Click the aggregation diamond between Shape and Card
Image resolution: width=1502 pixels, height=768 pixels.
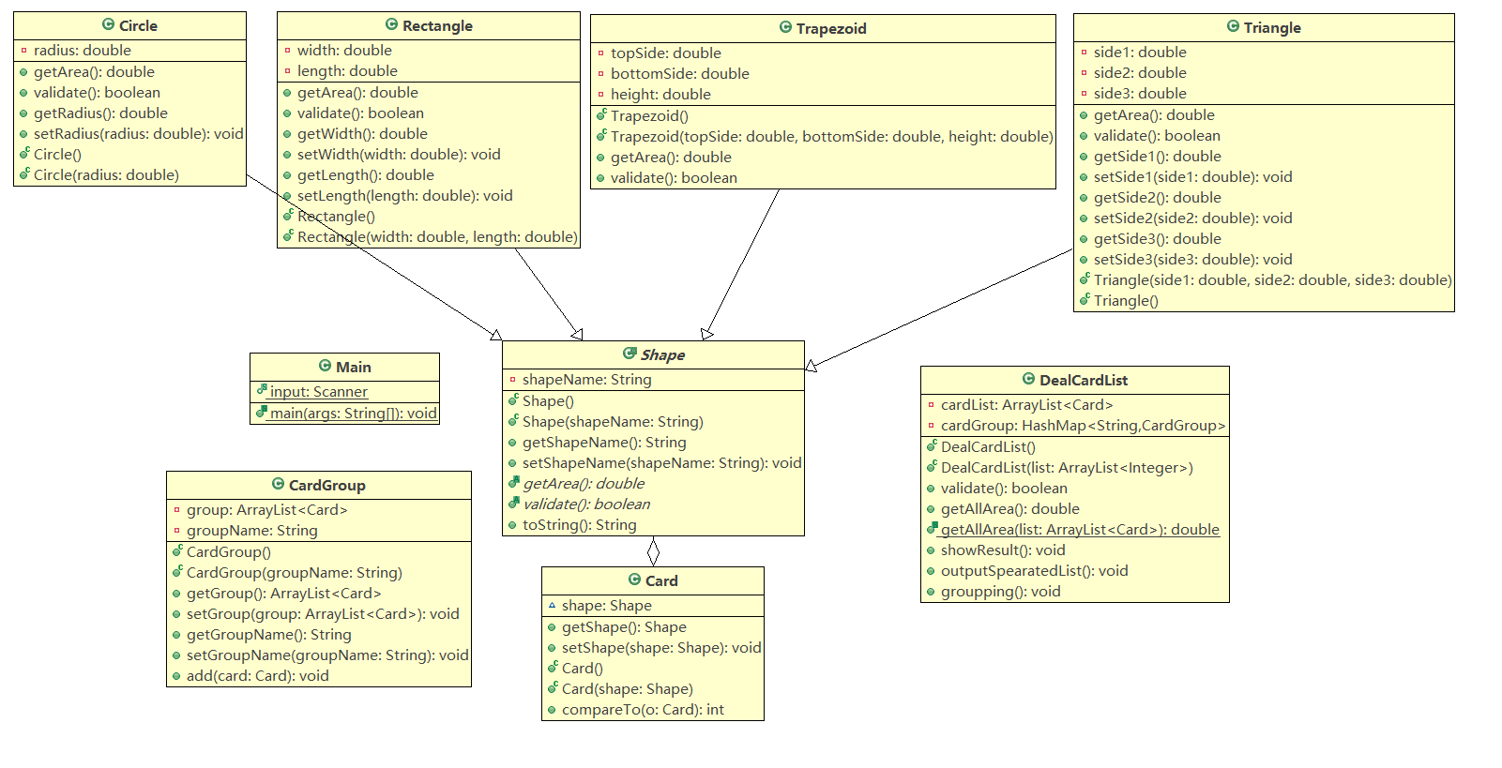point(654,551)
